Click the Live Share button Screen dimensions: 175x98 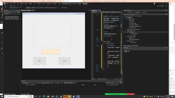[161, 6]
